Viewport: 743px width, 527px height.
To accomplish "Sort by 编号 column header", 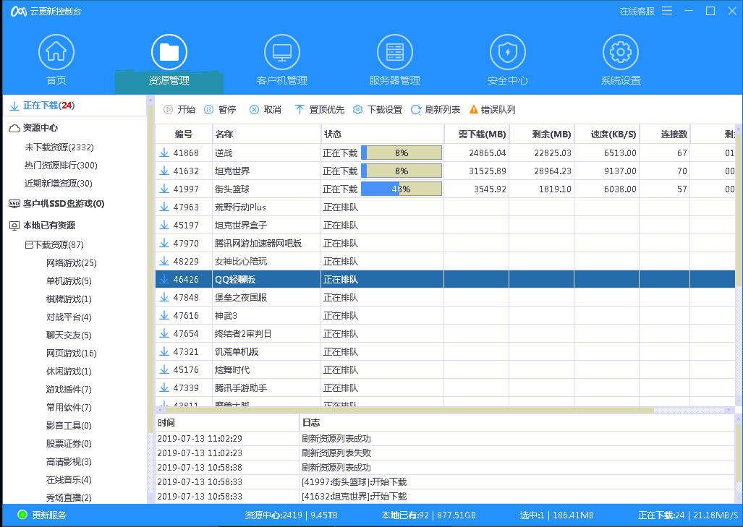I will [x=184, y=134].
